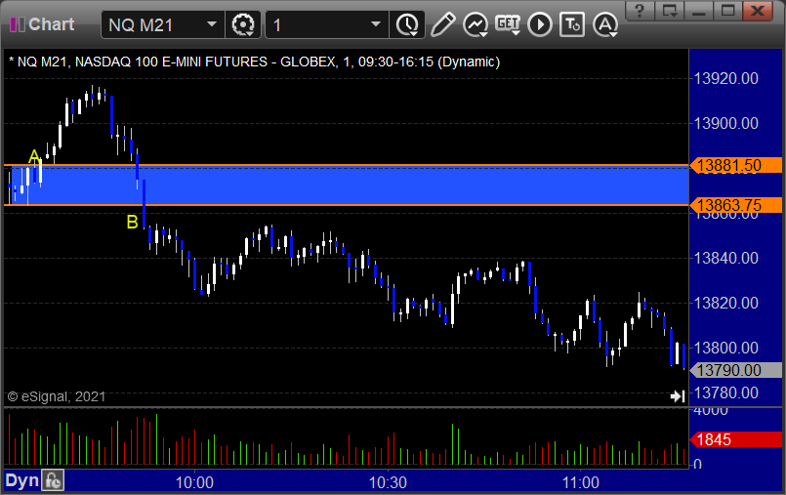Click the 13790.00 last price label
This screenshot has height=495, width=786.
click(x=736, y=370)
